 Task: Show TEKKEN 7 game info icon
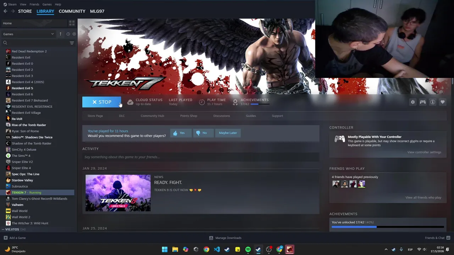click(433, 102)
